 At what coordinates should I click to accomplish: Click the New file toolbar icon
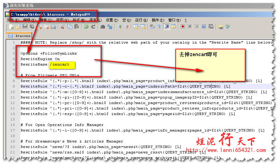coord(12,27)
